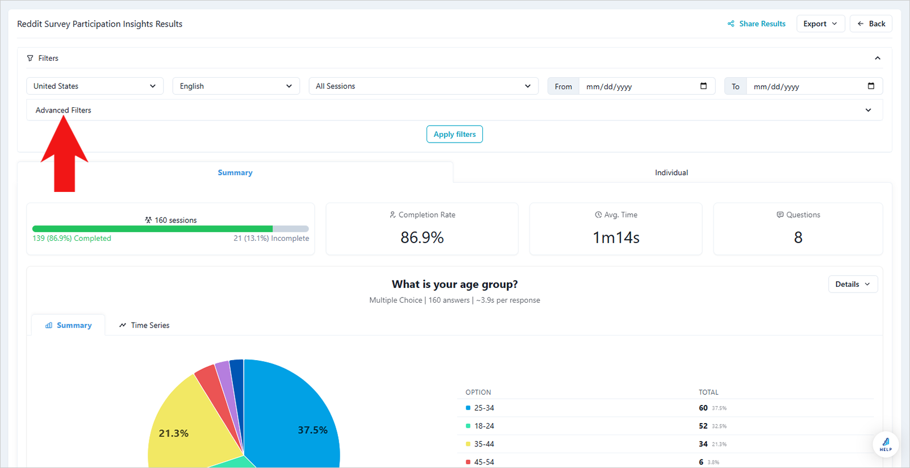Click the 18-24 option row label
This screenshot has width=910, height=468.
coord(484,426)
